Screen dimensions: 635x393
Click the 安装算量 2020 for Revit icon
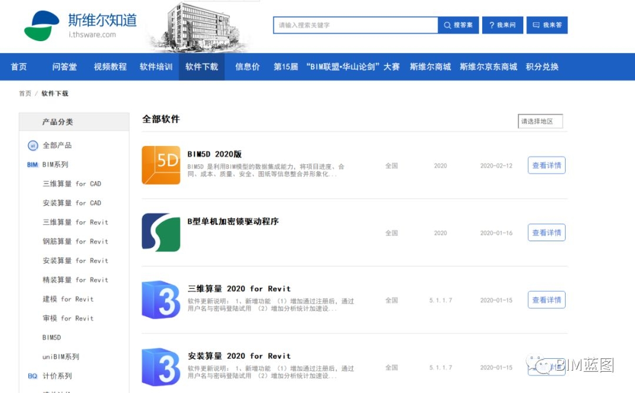tap(161, 367)
